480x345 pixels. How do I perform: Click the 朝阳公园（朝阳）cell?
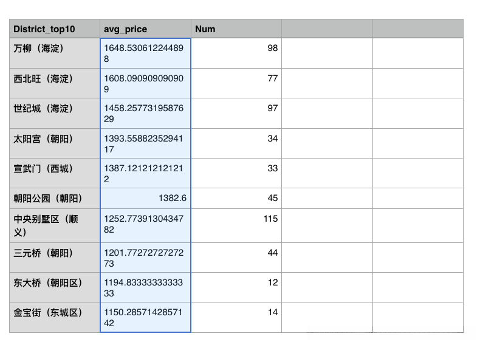pos(55,198)
